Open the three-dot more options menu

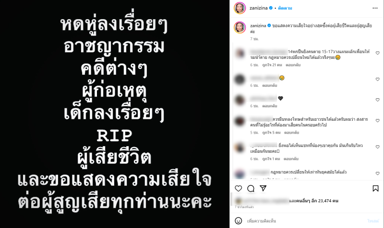pos(375,8)
